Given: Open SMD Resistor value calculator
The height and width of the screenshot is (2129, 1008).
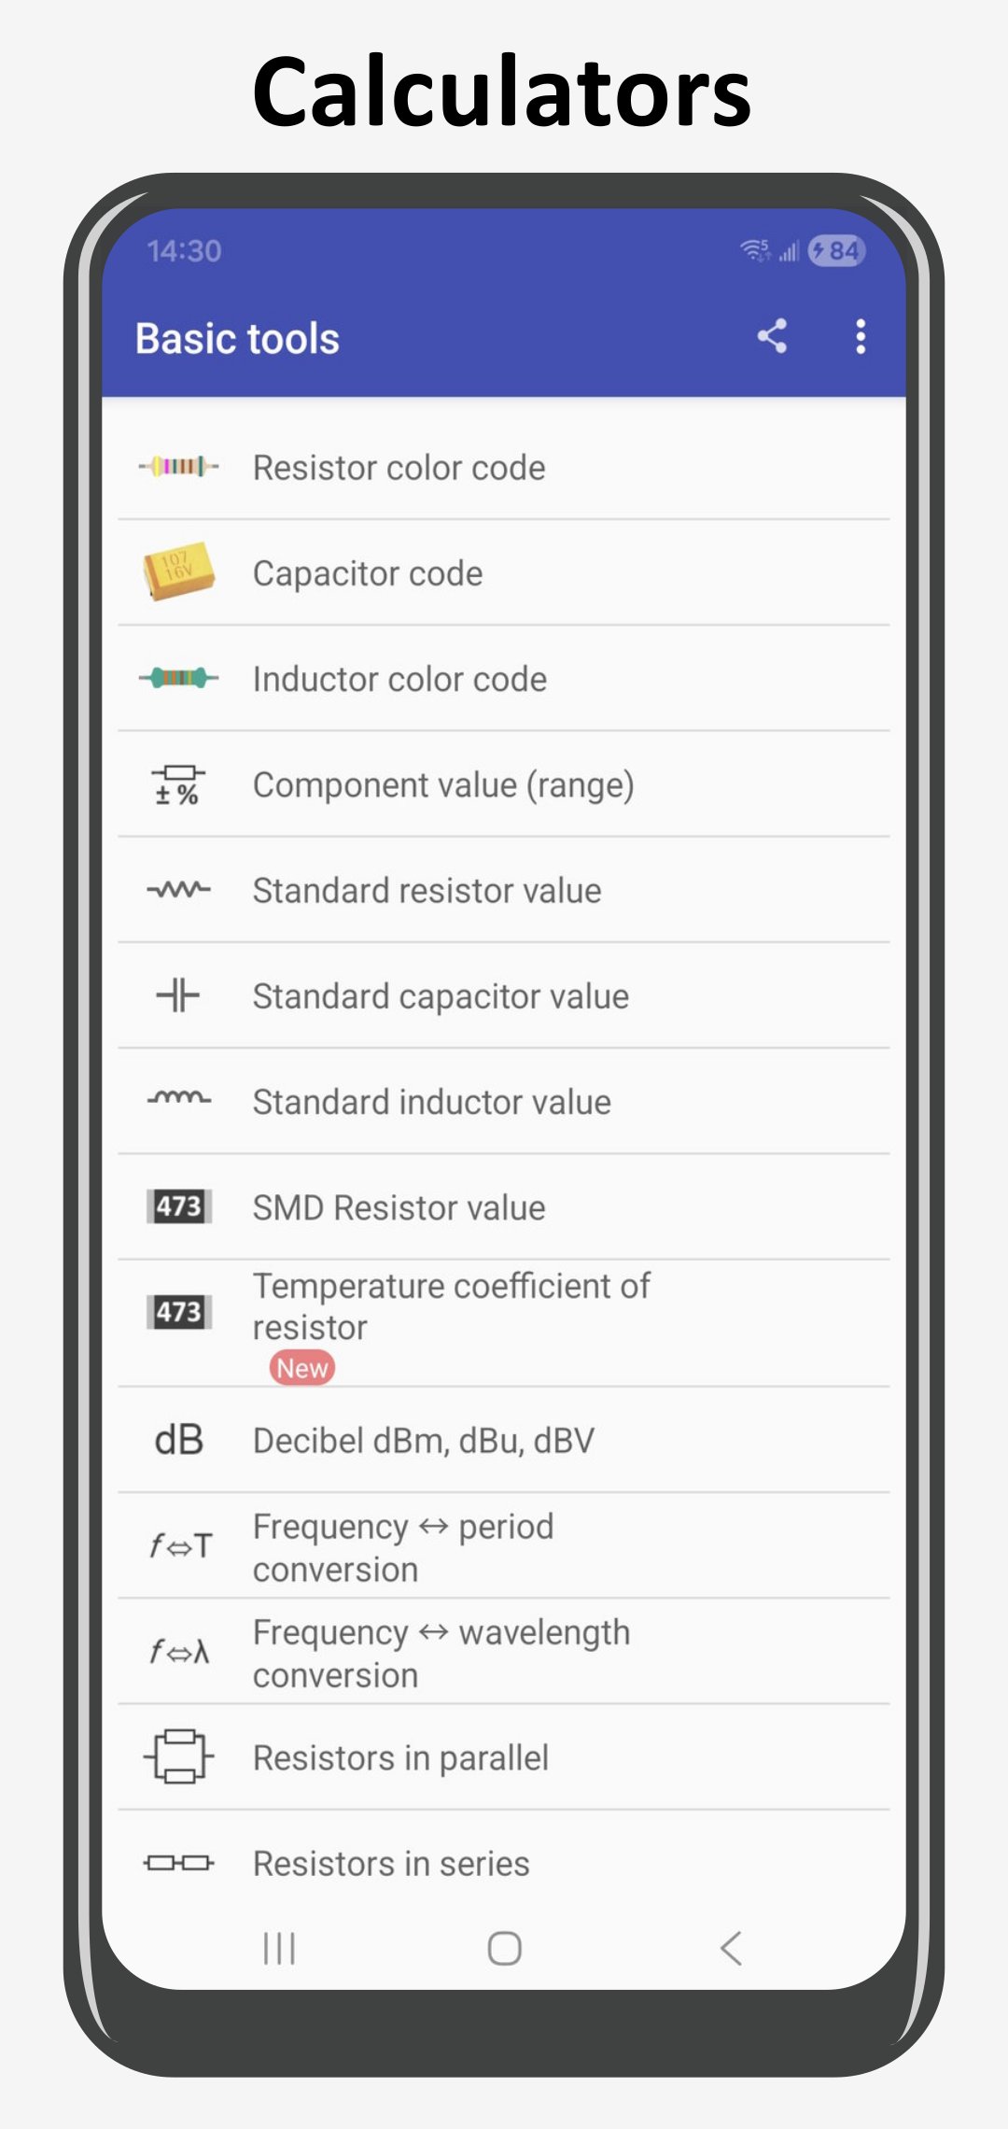Looking at the screenshot, I should (399, 1207).
